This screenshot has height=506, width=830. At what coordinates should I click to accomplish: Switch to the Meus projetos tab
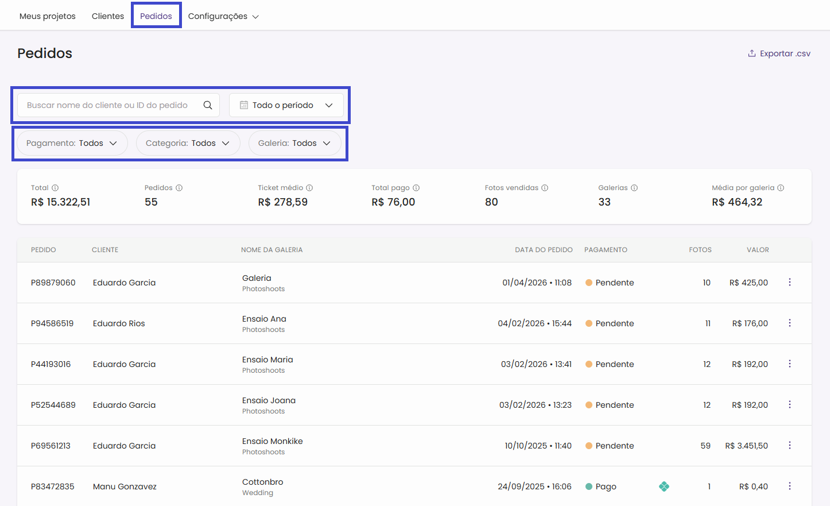(48, 16)
